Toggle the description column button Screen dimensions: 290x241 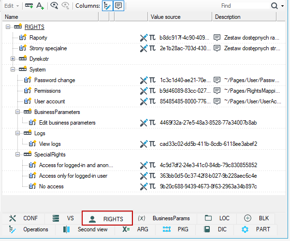click(118, 6)
